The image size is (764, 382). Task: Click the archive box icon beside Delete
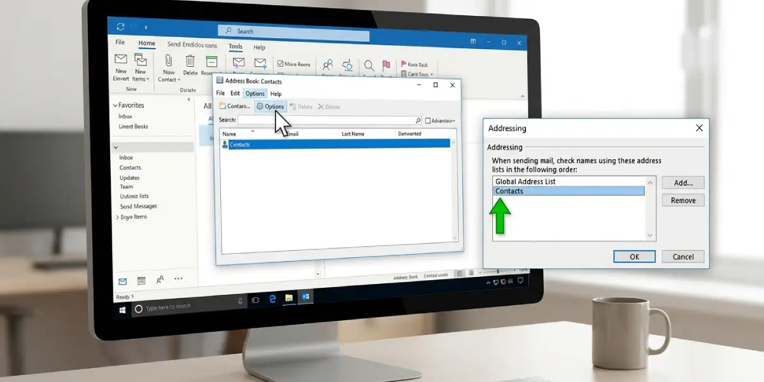[211, 62]
